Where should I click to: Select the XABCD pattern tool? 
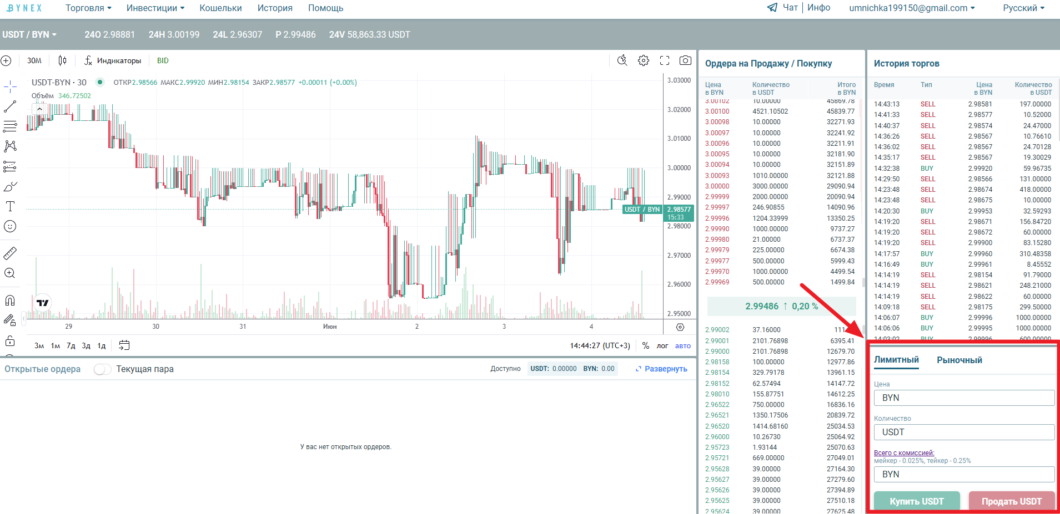pos(10,146)
